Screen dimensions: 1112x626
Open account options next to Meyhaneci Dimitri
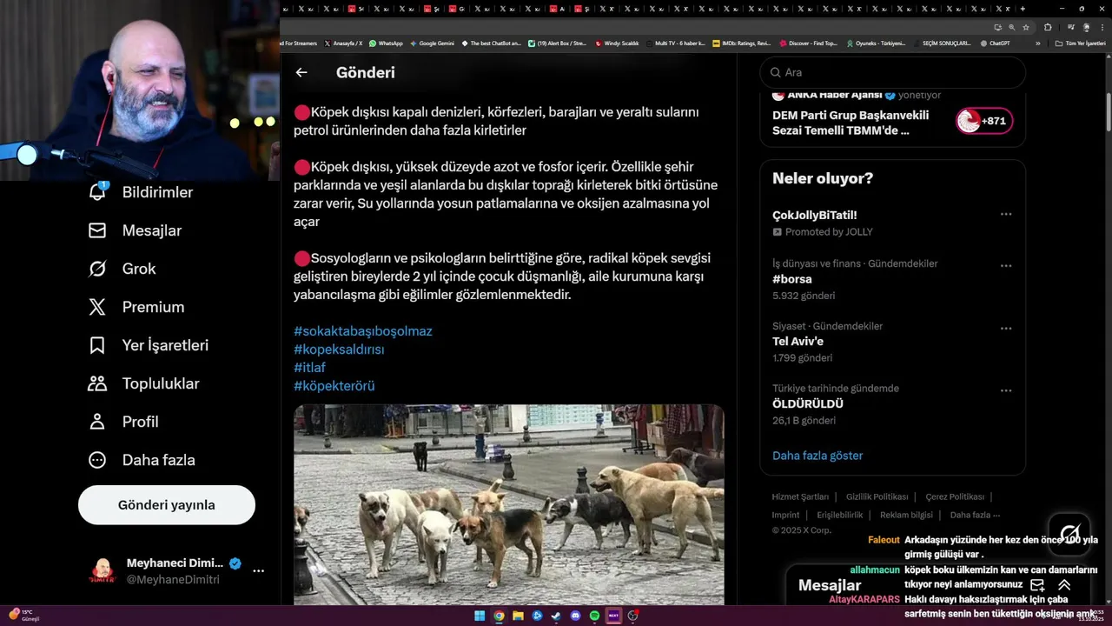point(258,571)
